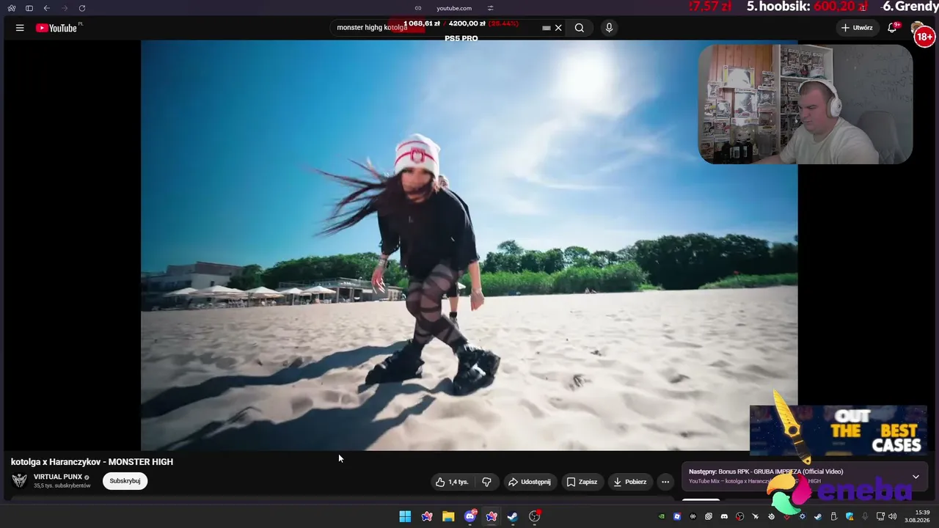Open the Utwórz create button
Viewport: 939px width, 528px height.
pyautogui.click(x=857, y=28)
